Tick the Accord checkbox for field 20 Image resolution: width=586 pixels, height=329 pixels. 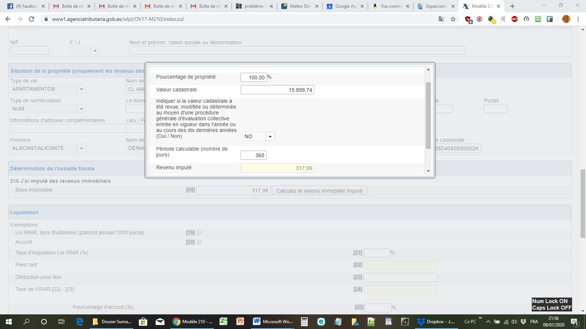click(x=199, y=242)
